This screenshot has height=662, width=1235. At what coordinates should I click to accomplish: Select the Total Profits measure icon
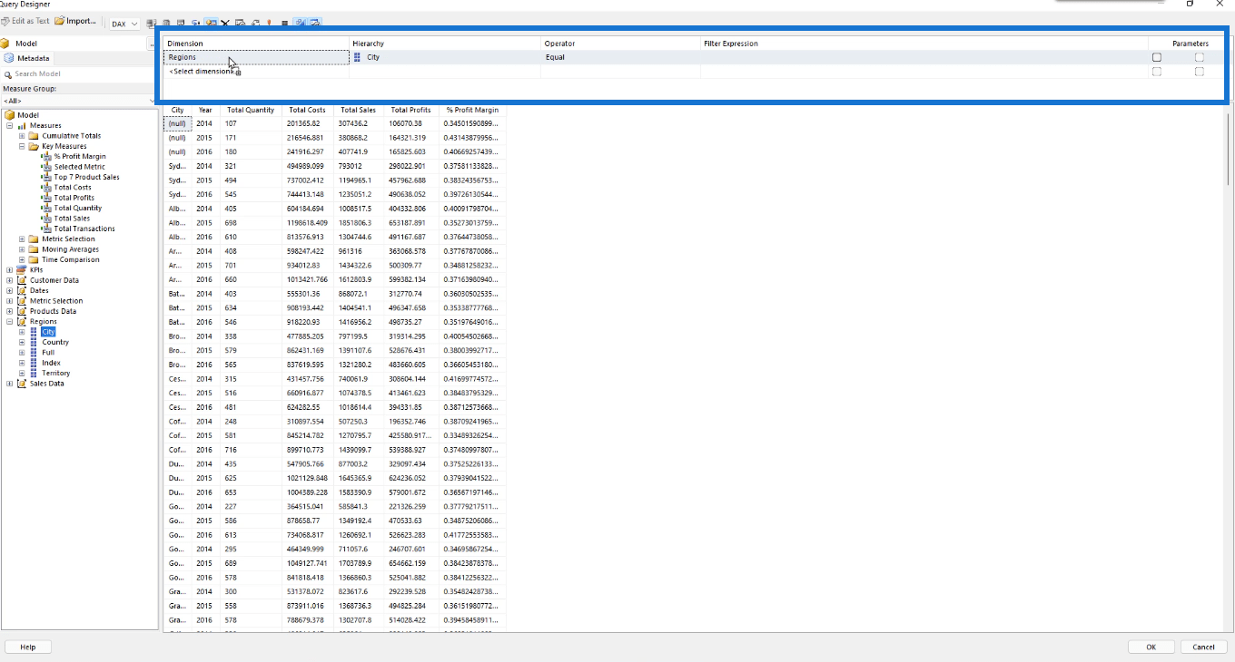[x=46, y=198]
